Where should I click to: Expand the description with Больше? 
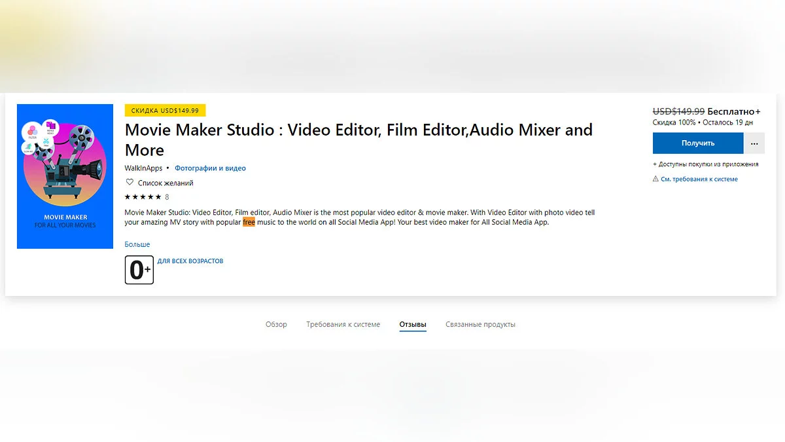click(x=137, y=244)
